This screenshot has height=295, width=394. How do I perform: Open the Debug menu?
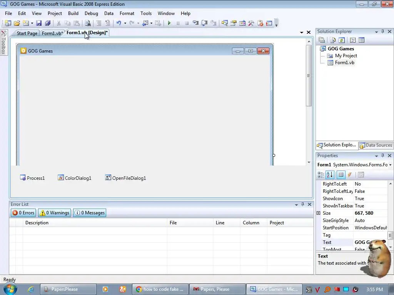coord(91,13)
